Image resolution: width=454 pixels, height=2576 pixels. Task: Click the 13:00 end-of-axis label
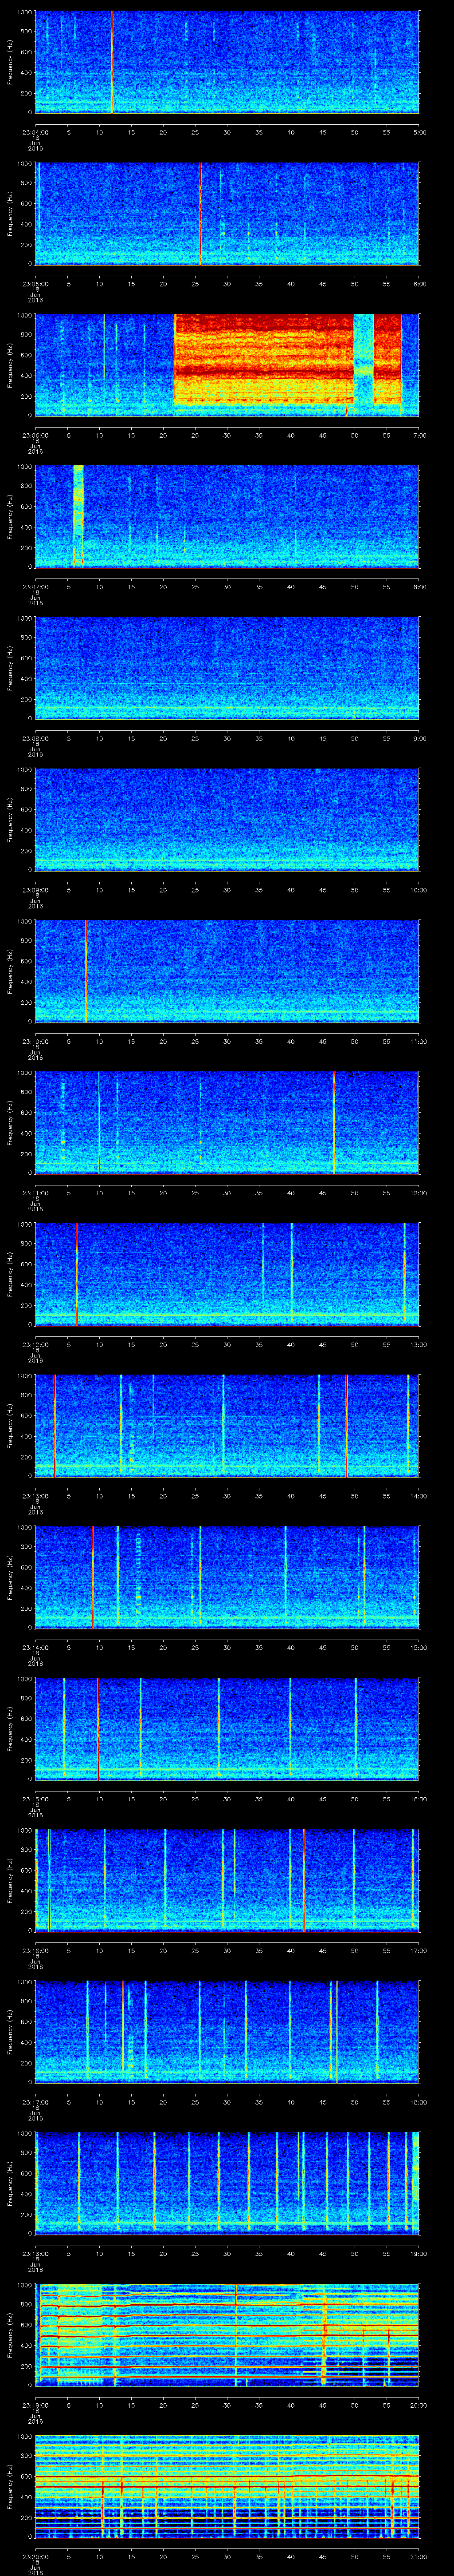[x=418, y=1344]
